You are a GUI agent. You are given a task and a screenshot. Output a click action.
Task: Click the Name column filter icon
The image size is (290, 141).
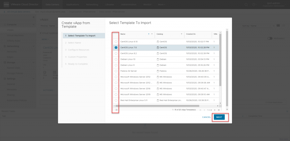[x=152, y=34]
